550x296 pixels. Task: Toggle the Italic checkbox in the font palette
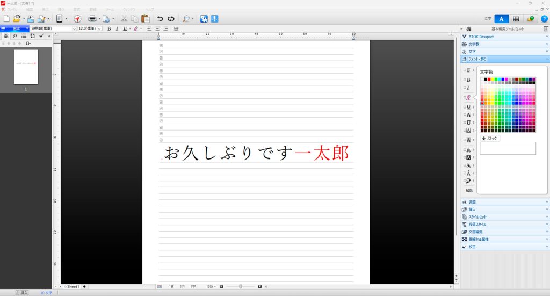(465, 88)
